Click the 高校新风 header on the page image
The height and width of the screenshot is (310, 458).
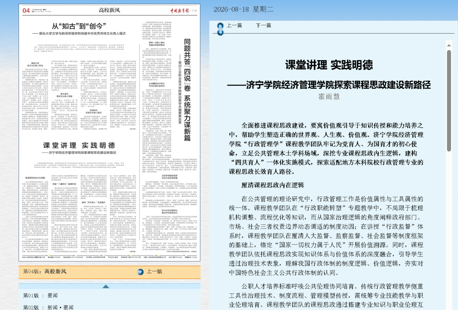[x=109, y=10]
